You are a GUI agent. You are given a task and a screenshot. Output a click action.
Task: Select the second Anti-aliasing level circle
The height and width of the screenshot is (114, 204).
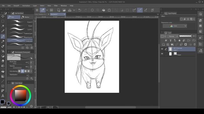(x=22, y=71)
